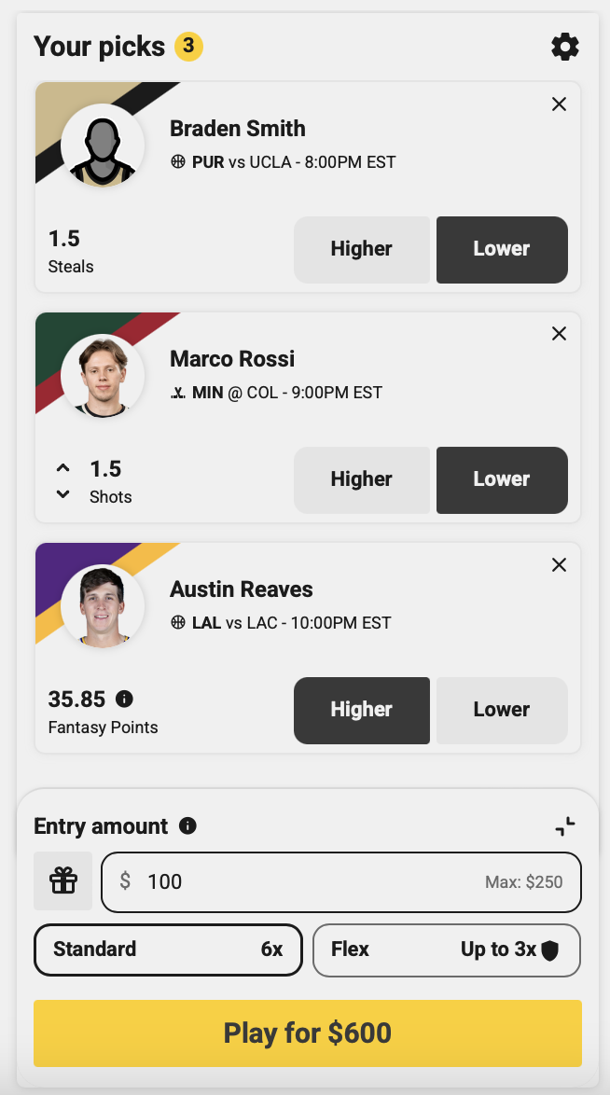Click the Play for $600 button
Viewport: 610px width, 1095px height.
coord(308,1033)
